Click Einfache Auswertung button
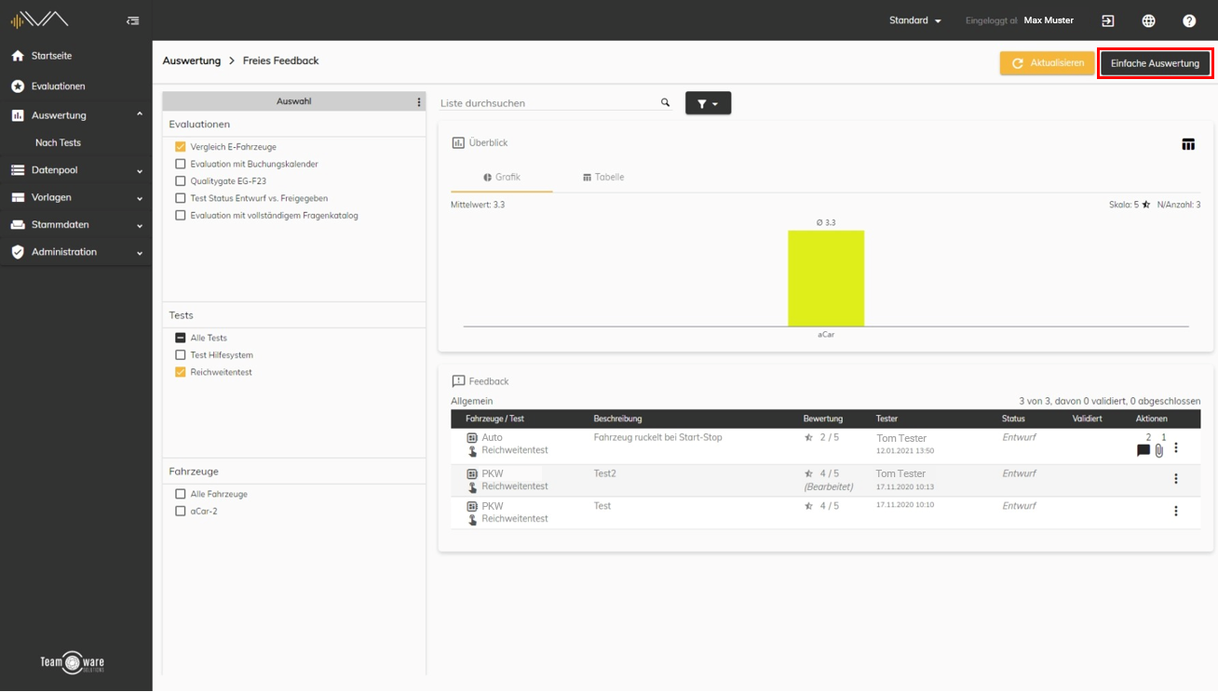 click(1155, 63)
